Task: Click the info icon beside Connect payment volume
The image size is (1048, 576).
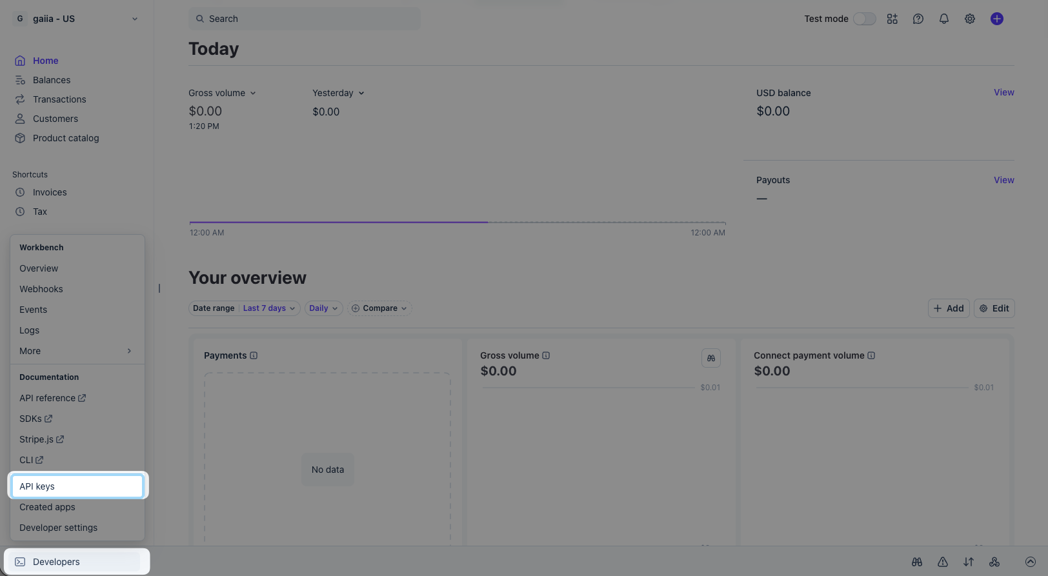Action: coord(871,355)
